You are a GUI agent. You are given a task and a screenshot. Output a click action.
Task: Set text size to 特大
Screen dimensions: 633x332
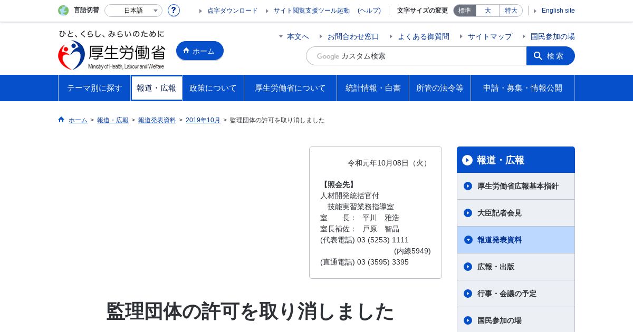[511, 11]
